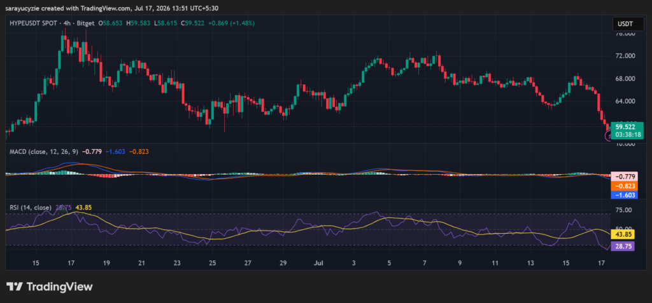Click the orange −0.823 MACD axis tag
Viewport: 652px width, 303px height.
623,186
